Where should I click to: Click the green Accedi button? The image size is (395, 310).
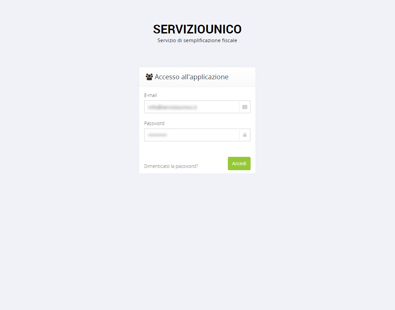pyautogui.click(x=239, y=164)
